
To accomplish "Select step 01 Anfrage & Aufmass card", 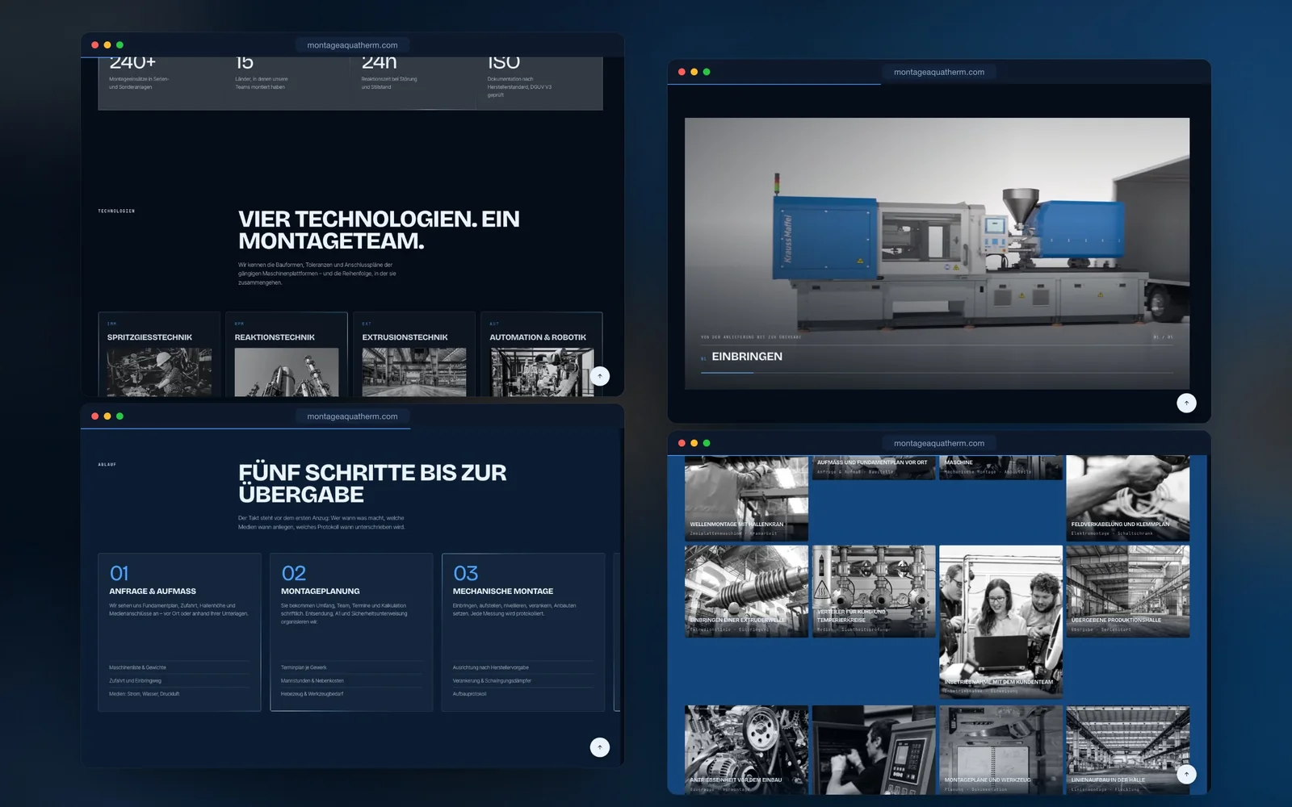I will tap(179, 632).
